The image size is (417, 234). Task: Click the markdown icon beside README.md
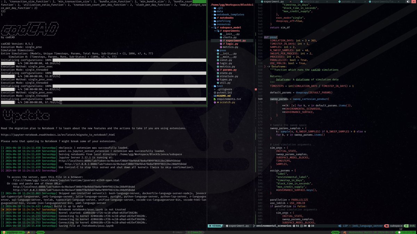click(x=214, y=96)
